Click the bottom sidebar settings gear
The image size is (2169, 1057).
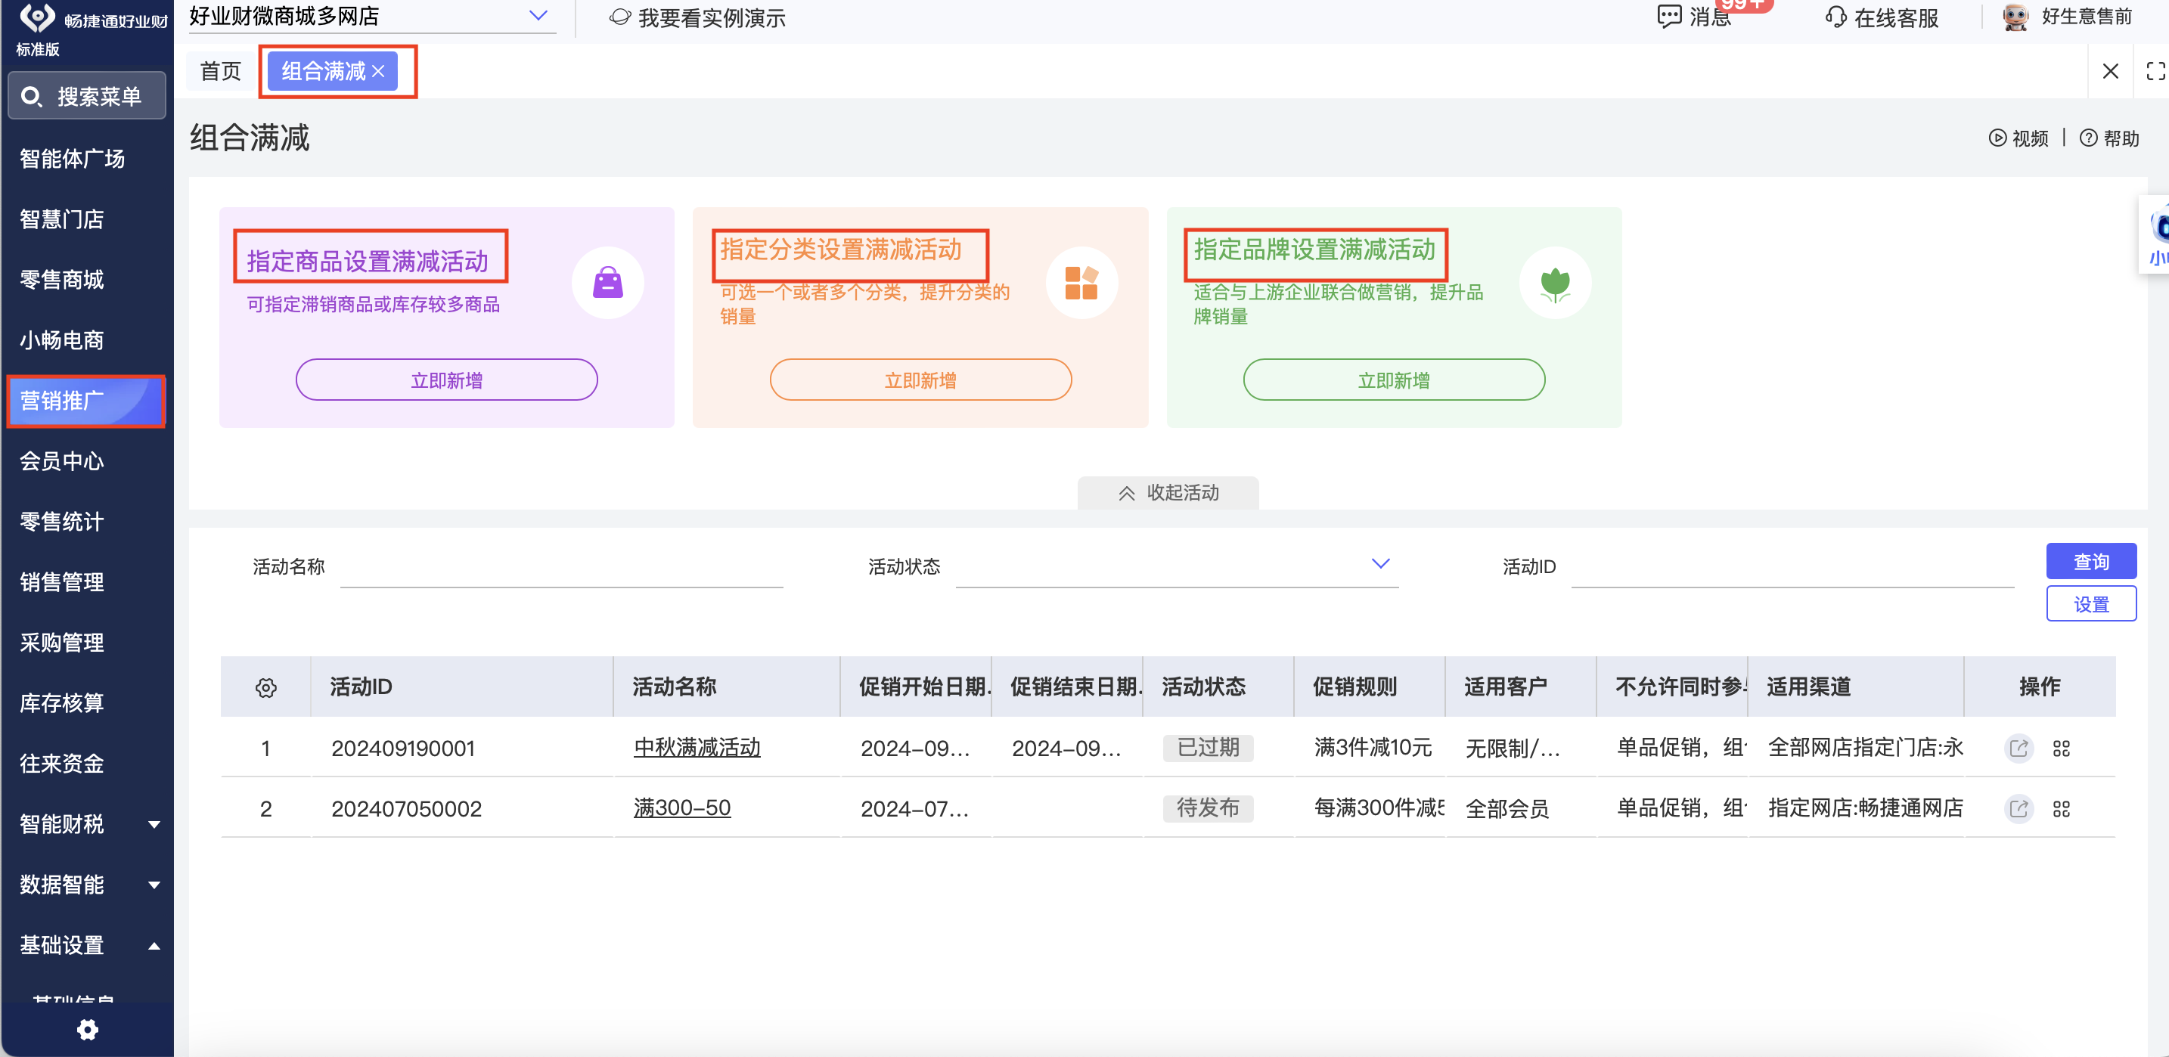pos(88,1029)
